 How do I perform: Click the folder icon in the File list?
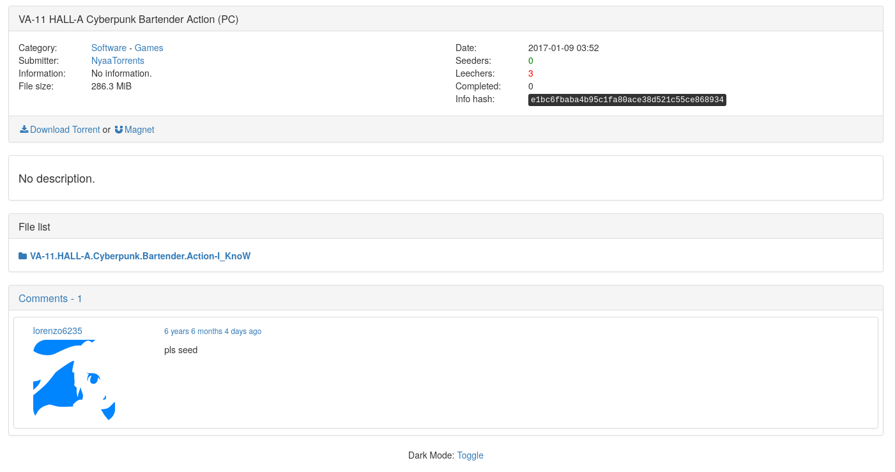click(x=23, y=256)
